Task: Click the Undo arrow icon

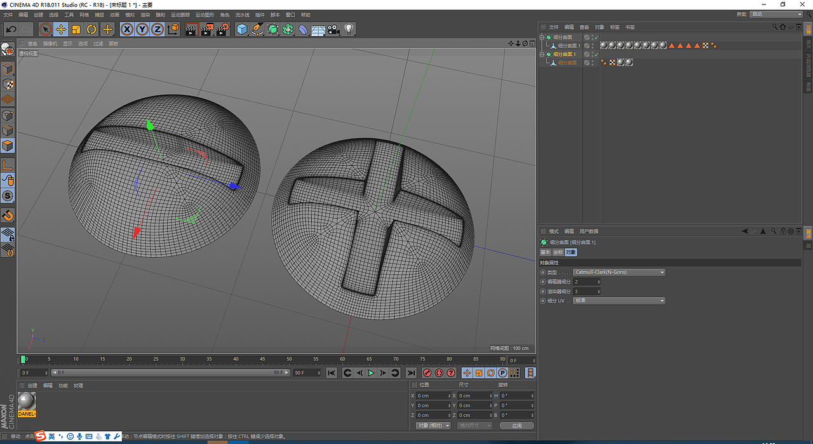Action: [11, 29]
